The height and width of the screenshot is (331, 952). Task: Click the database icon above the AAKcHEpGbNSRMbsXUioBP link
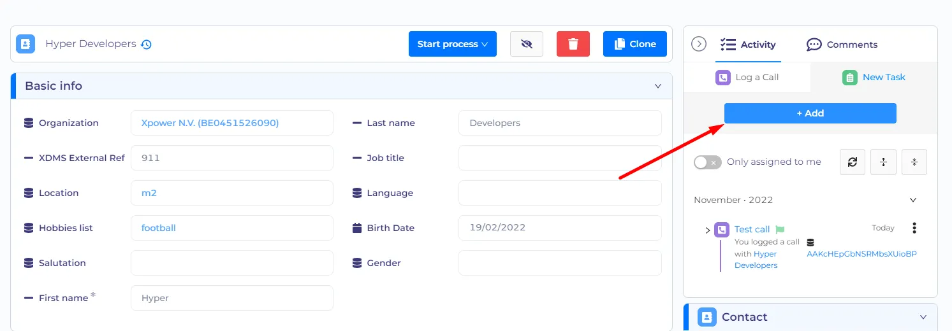[x=810, y=243]
